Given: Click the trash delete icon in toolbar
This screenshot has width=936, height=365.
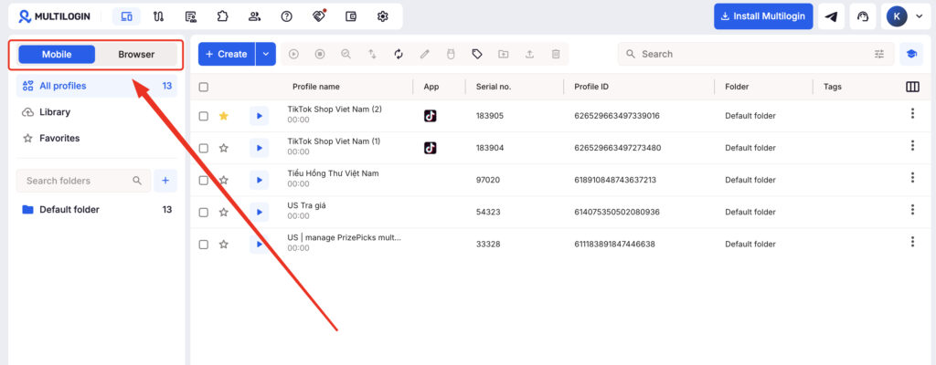Looking at the screenshot, I should tap(556, 54).
